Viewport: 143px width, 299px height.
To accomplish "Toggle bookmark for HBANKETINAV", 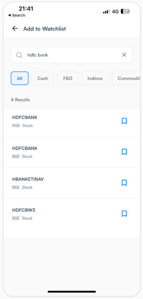I will (x=124, y=183).
